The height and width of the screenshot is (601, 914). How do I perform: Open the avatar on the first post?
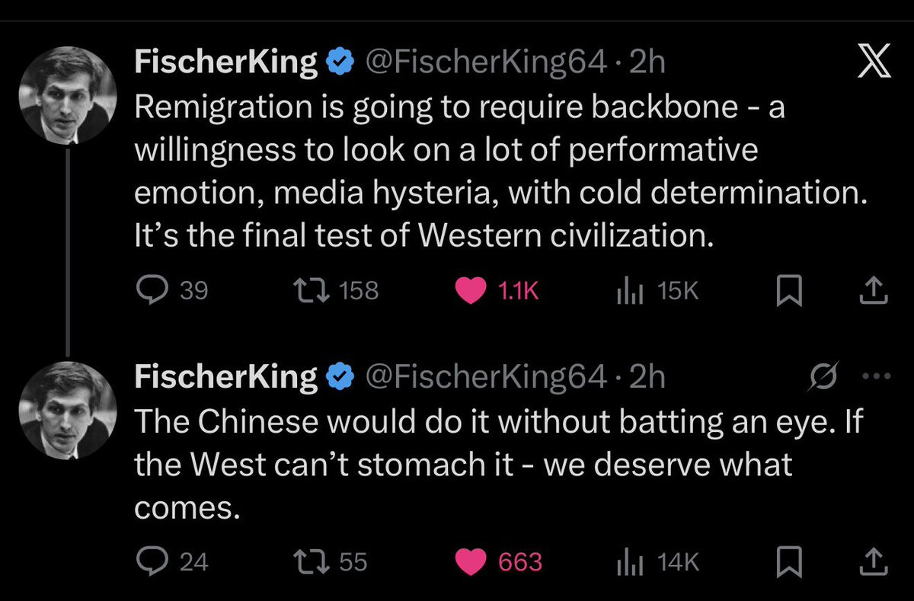click(x=66, y=94)
